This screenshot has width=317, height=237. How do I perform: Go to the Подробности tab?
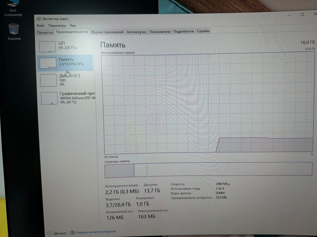(x=183, y=31)
